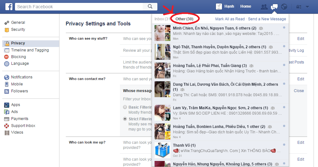Select the Strict Filtering radio button
Screen dimensions: 318x167
[125, 119]
